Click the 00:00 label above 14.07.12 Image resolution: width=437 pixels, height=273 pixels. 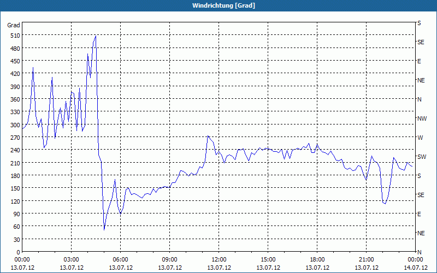coord(416,260)
